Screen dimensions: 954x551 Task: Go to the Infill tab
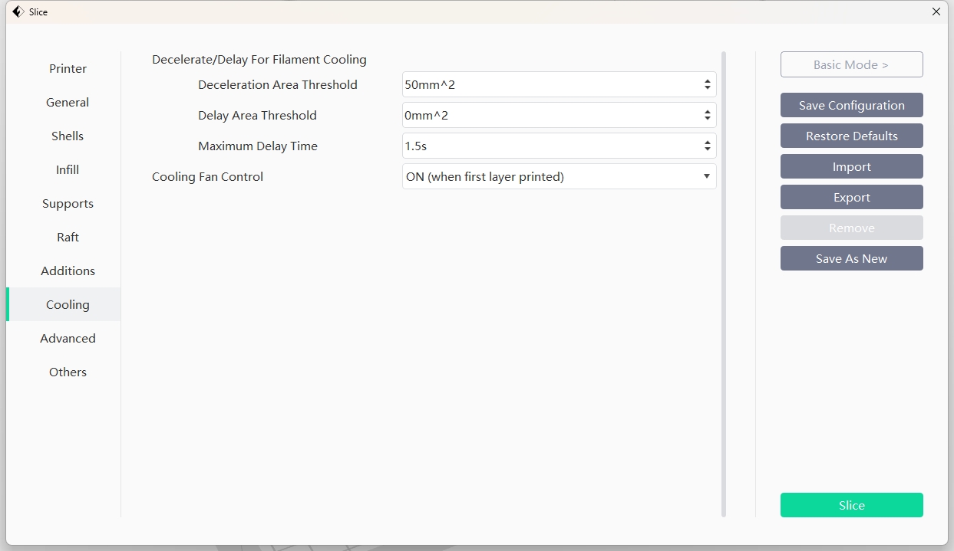68,170
